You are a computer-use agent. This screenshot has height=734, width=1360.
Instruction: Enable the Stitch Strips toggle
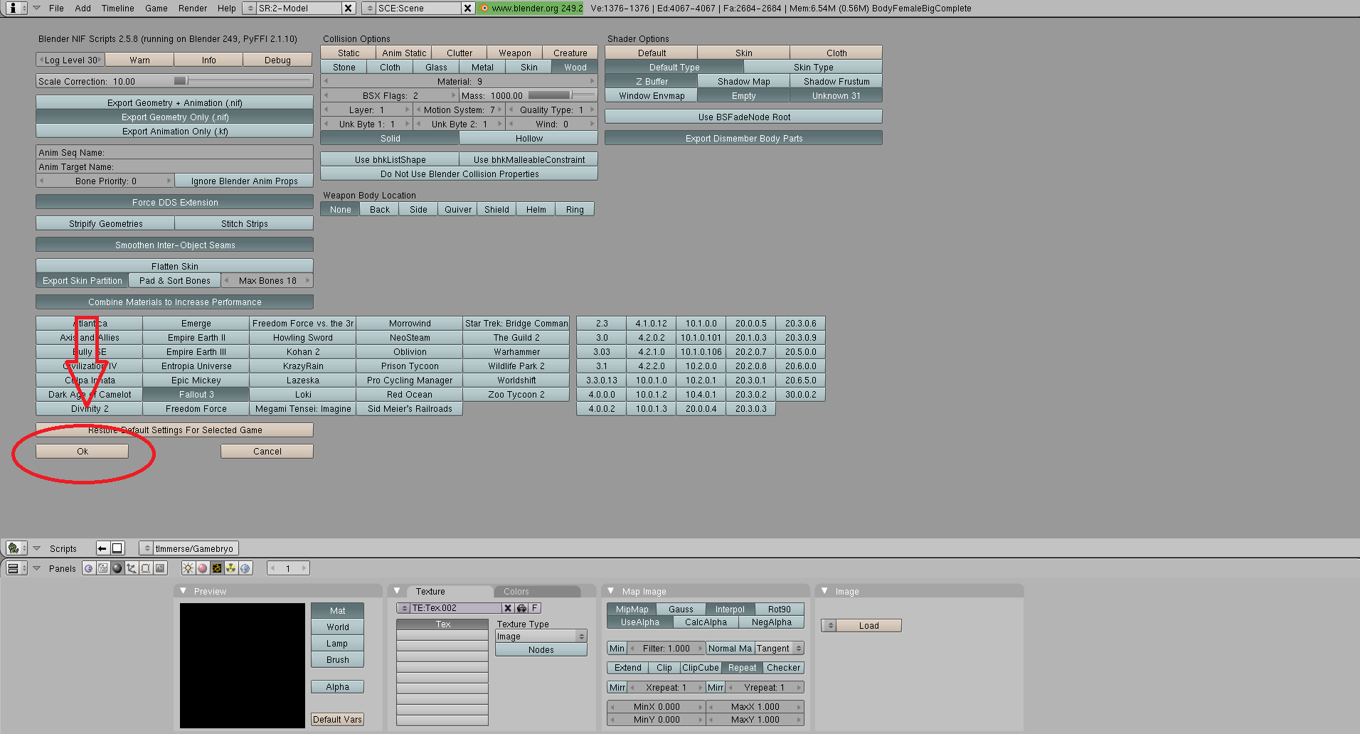pos(244,223)
